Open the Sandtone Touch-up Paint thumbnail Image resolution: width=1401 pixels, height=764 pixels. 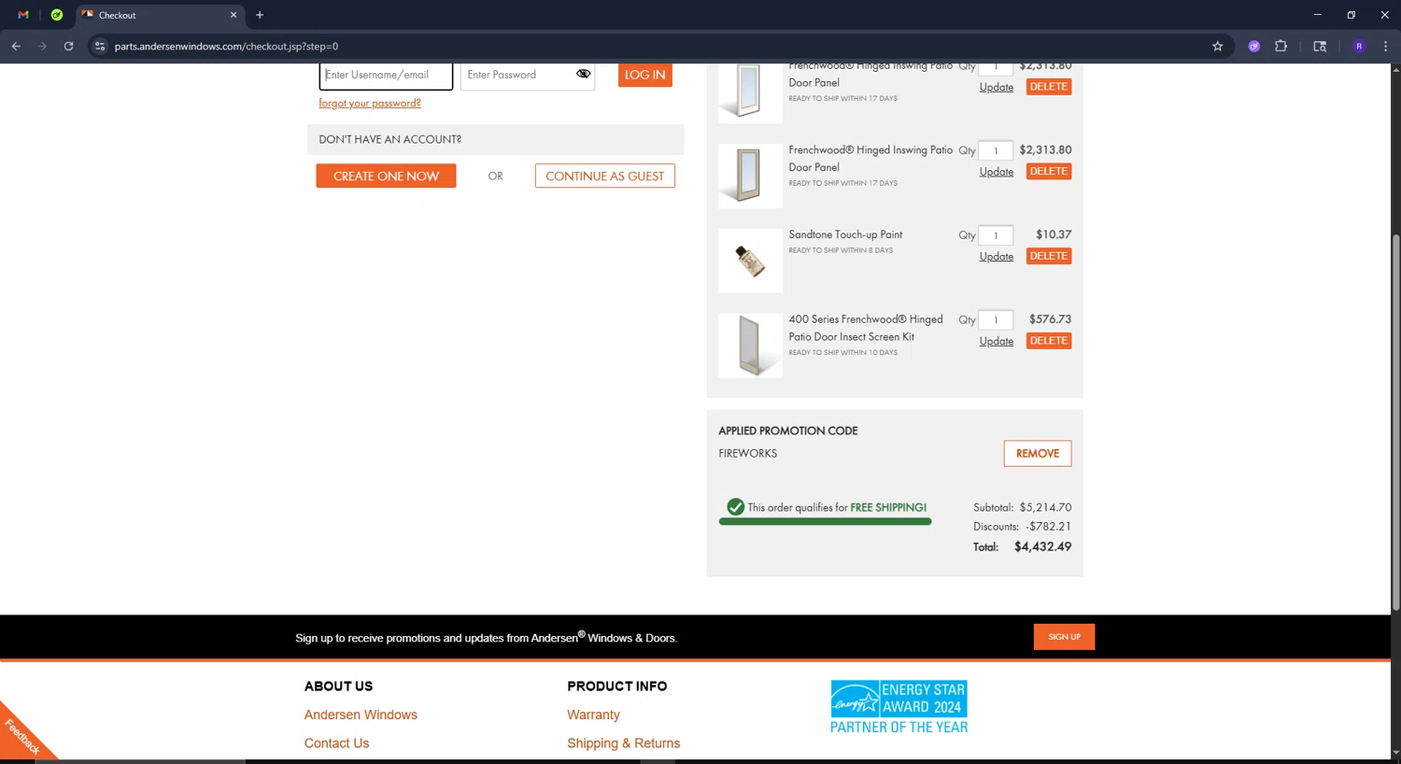750,261
